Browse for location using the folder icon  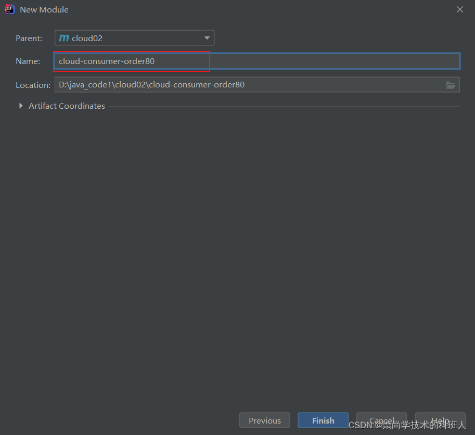click(451, 85)
